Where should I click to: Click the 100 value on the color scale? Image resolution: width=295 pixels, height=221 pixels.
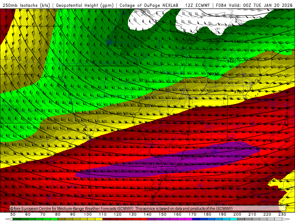[x=88, y=214]
